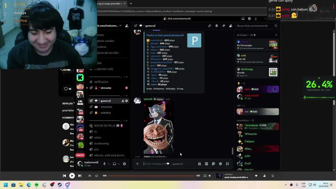Click the matumorell link in plays list
The image size is (336, 189).
(x=156, y=40)
